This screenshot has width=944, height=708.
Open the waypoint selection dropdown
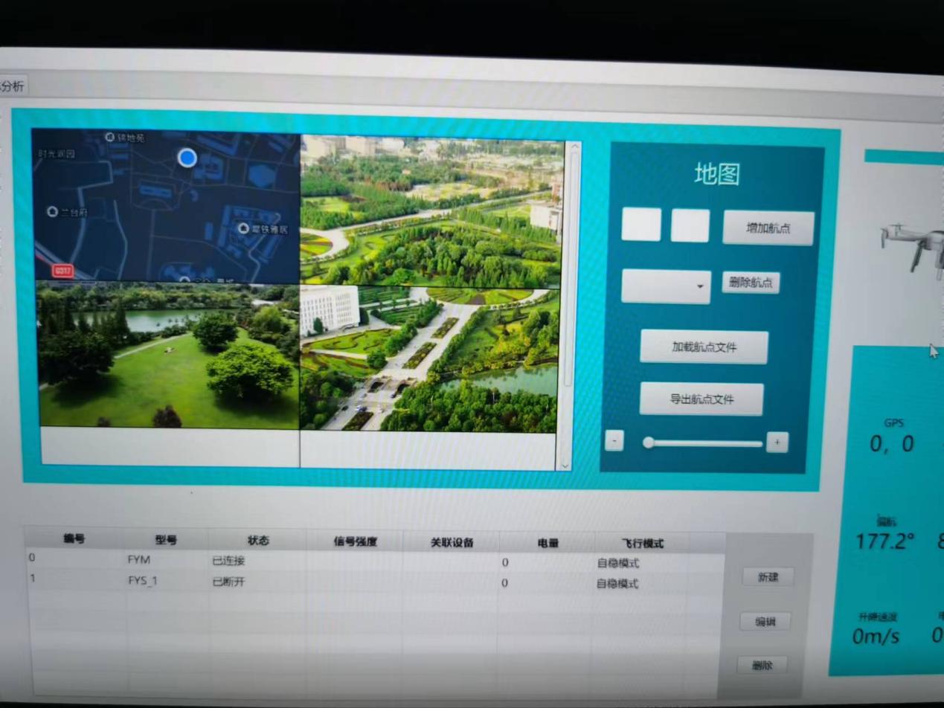tap(666, 286)
